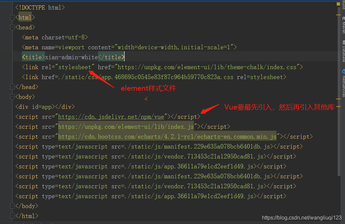Image resolution: width=345 pixels, height=224 pixels.
Task: Click the bootcss echarts-en.common.min.js URL
Action: [x=167, y=137]
